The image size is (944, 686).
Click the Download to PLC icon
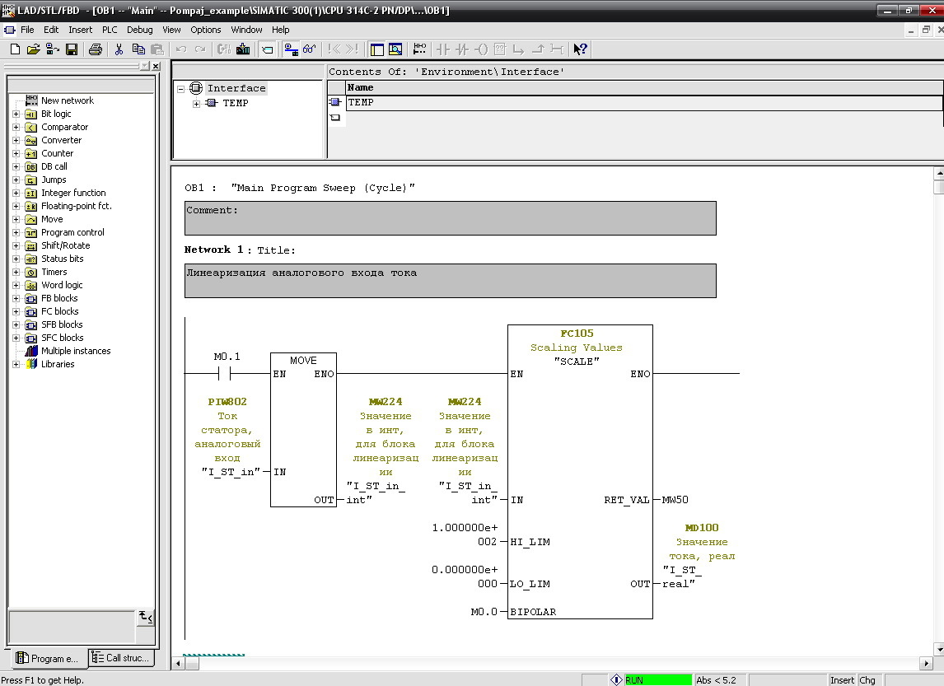243,49
